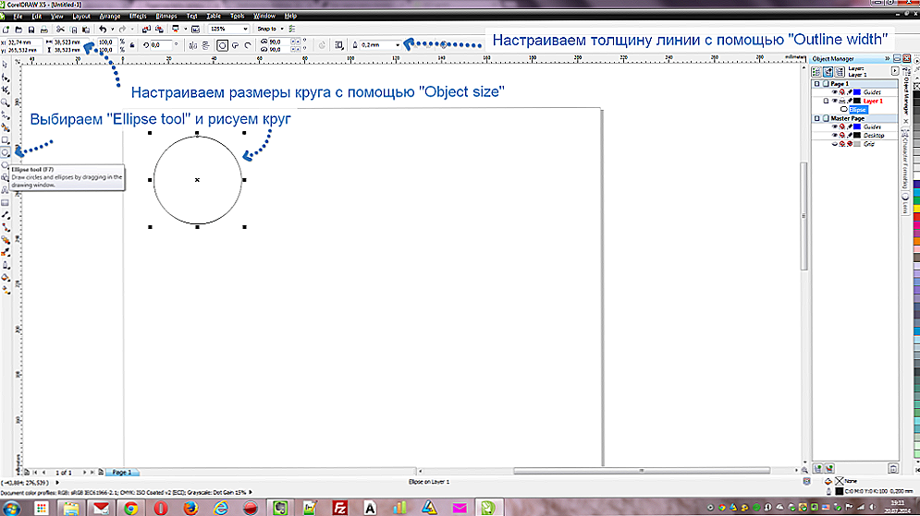The height and width of the screenshot is (516, 920).
Task: Select the Smart fill tool in toolbox
Action: click(x=6, y=127)
